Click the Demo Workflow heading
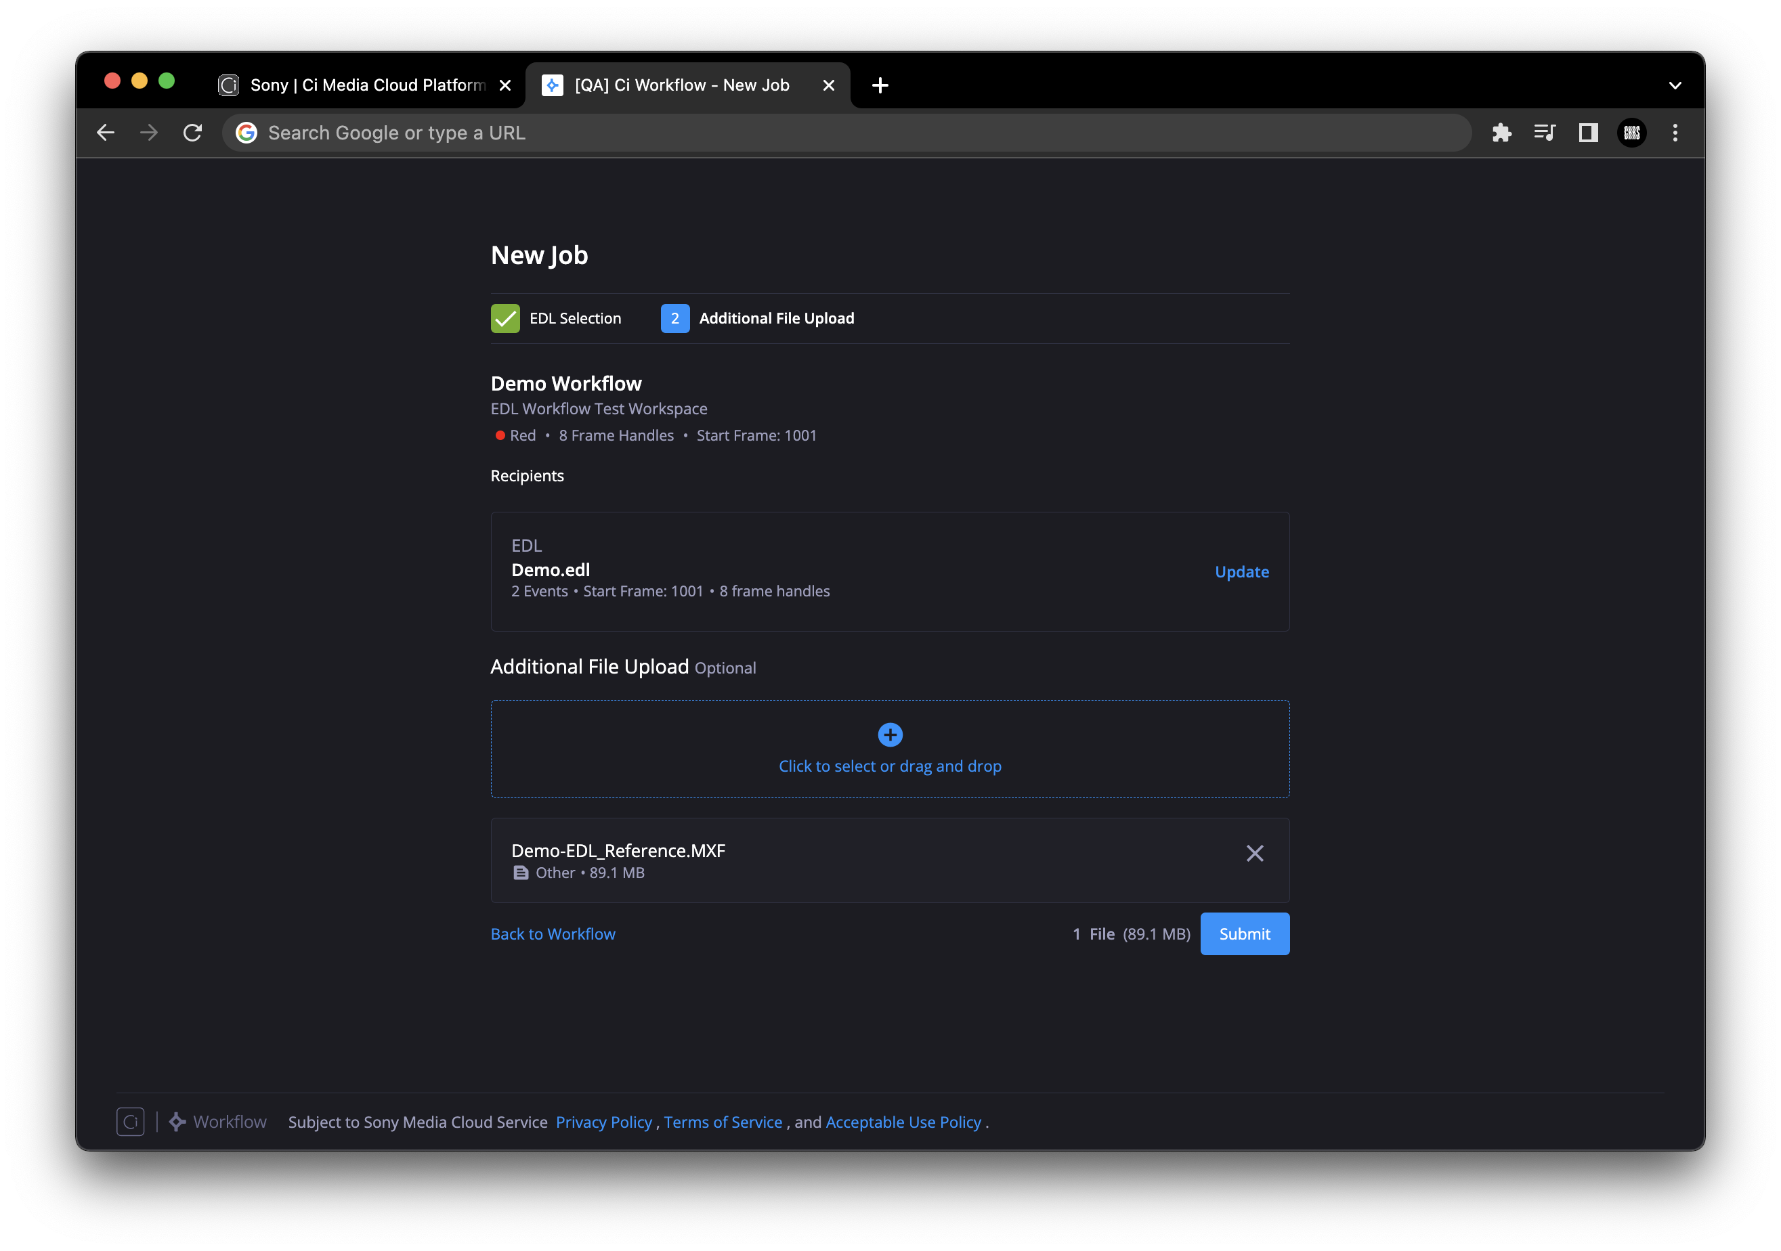 point(566,383)
